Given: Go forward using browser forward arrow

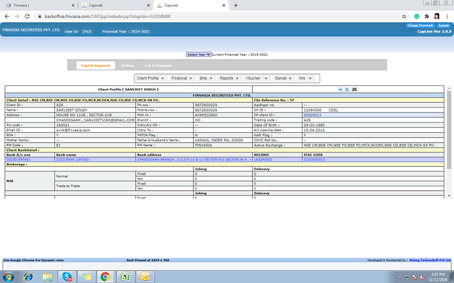Looking at the screenshot, I should click(x=17, y=16).
